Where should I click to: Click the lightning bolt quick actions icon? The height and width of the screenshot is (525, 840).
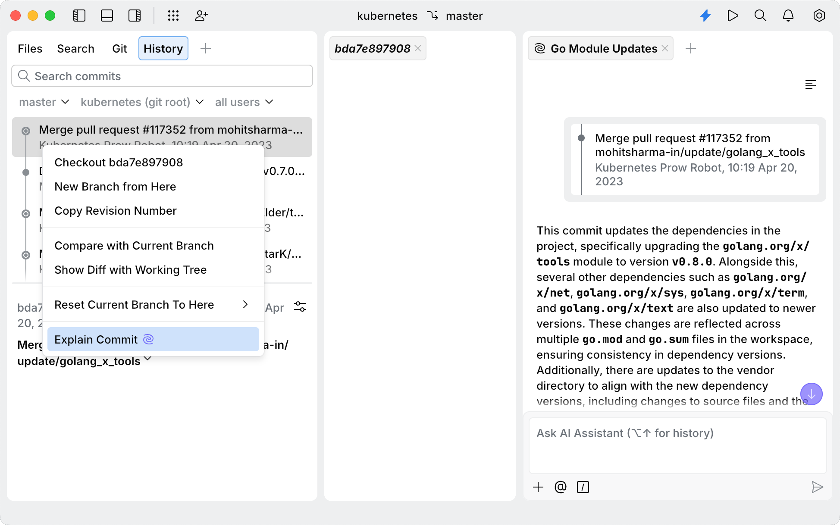pyautogui.click(x=705, y=16)
